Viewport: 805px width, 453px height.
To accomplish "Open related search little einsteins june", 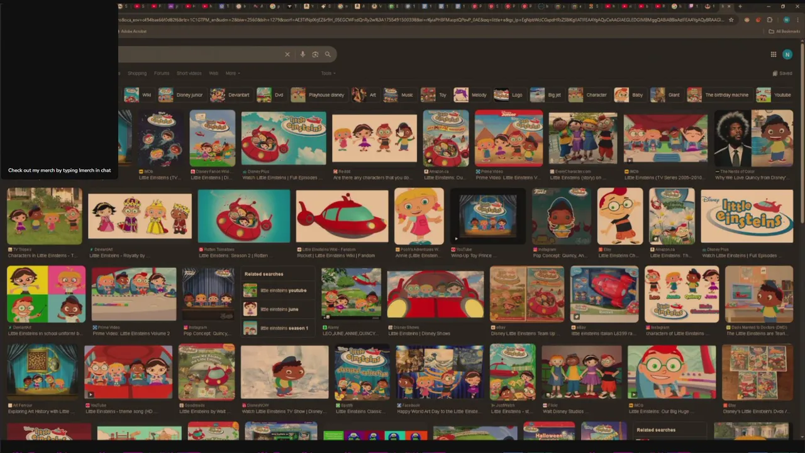I will tap(277, 310).
